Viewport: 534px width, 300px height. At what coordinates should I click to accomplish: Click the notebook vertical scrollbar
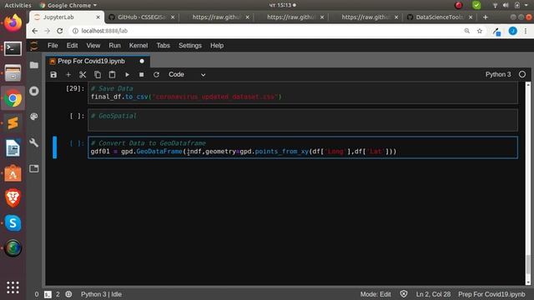[x=528, y=183]
